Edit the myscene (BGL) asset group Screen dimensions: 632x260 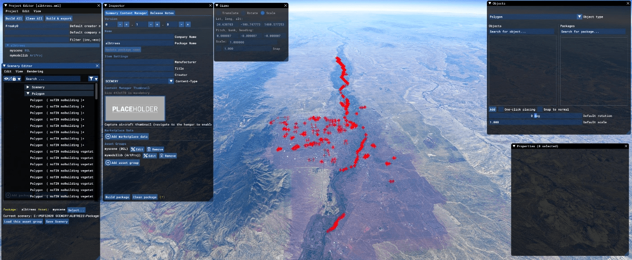(137, 149)
